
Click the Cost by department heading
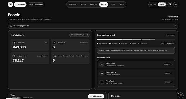point(106,35)
